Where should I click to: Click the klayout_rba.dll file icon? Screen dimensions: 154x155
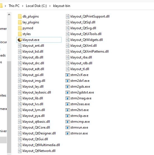point(68,57)
